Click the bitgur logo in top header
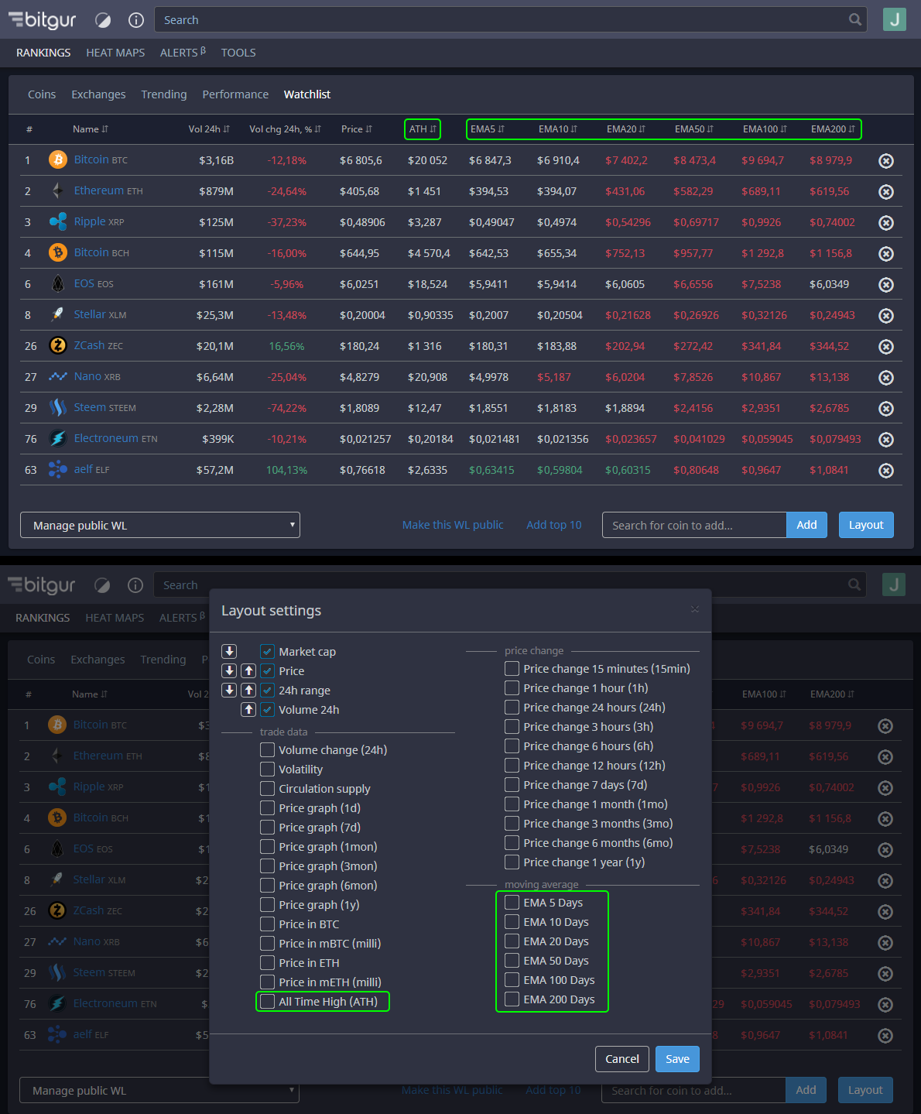921x1114 pixels. pos(43,20)
